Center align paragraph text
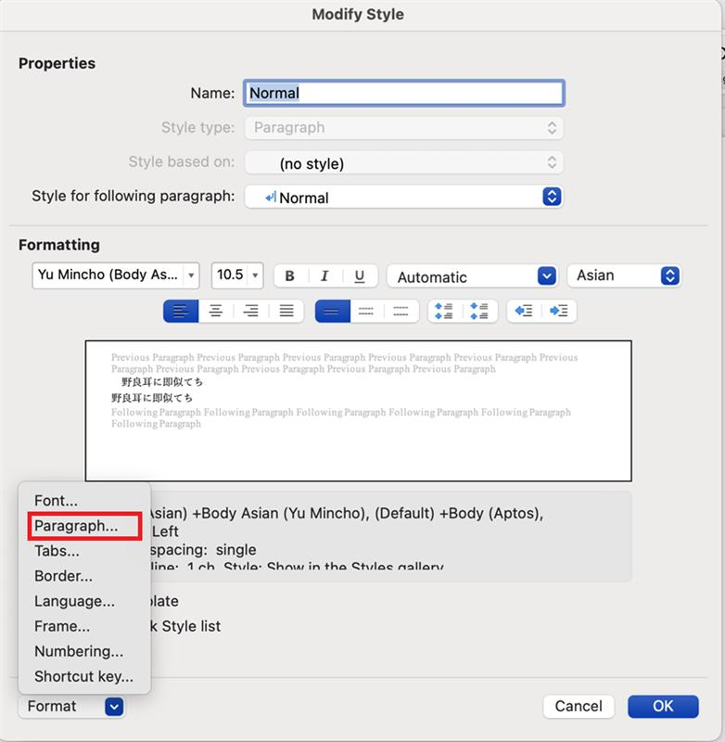Viewport: 725px width, 742px height. (x=216, y=311)
